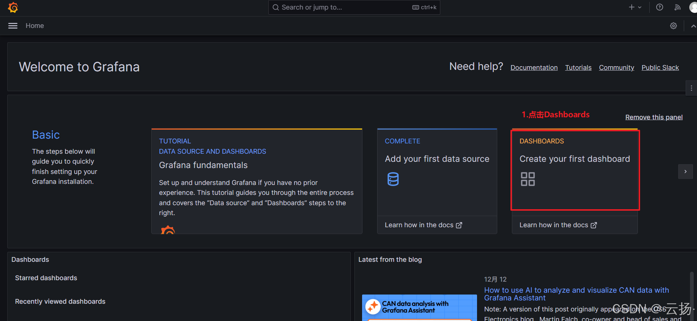Click the Grafana logo icon
This screenshot has height=321, width=697.
[x=13, y=7]
